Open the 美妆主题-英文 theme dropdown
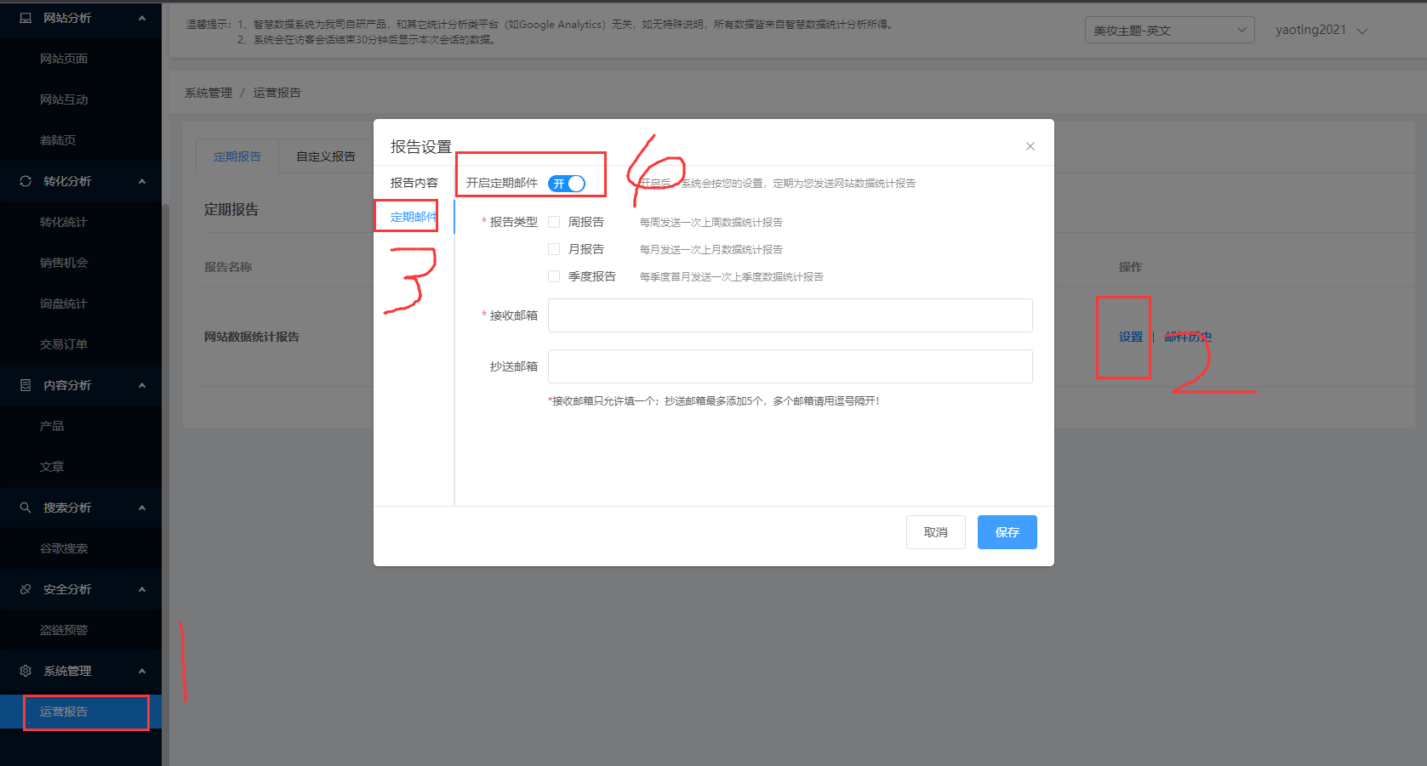The width and height of the screenshot is (1427, 766). point(1169,29)
